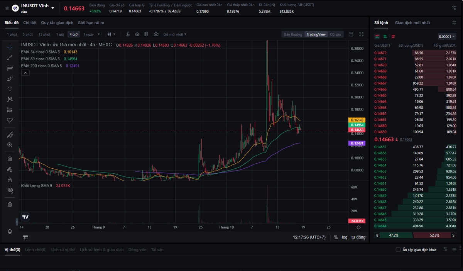Screen dimensions: 463x271
Task: Switch chart mode to Độ sâu
Action: point(335,34)
